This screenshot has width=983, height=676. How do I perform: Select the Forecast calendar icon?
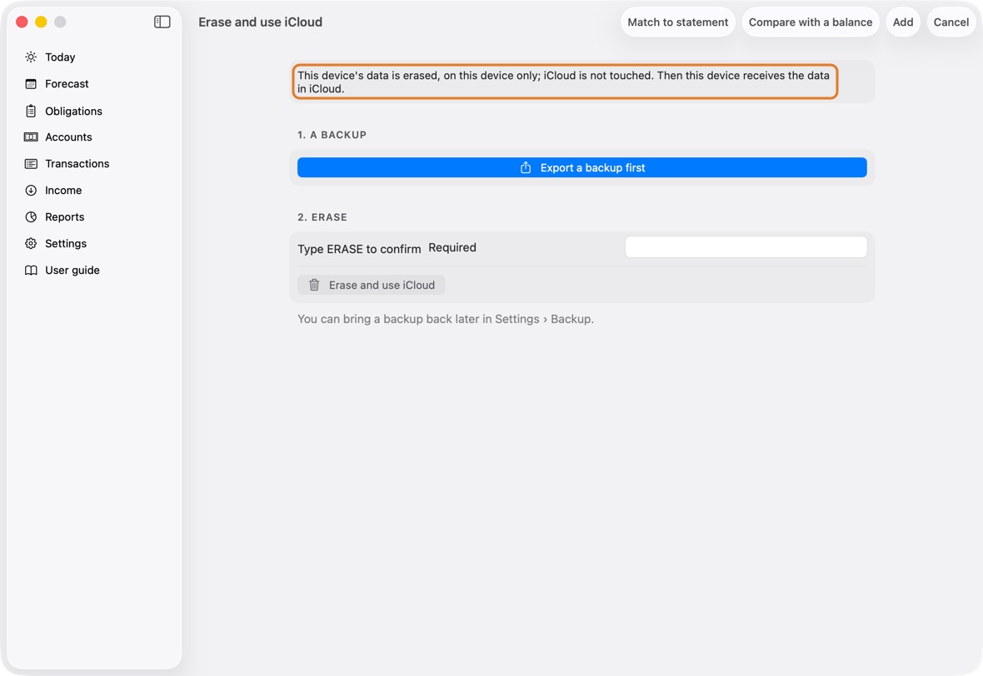point(31,84)
